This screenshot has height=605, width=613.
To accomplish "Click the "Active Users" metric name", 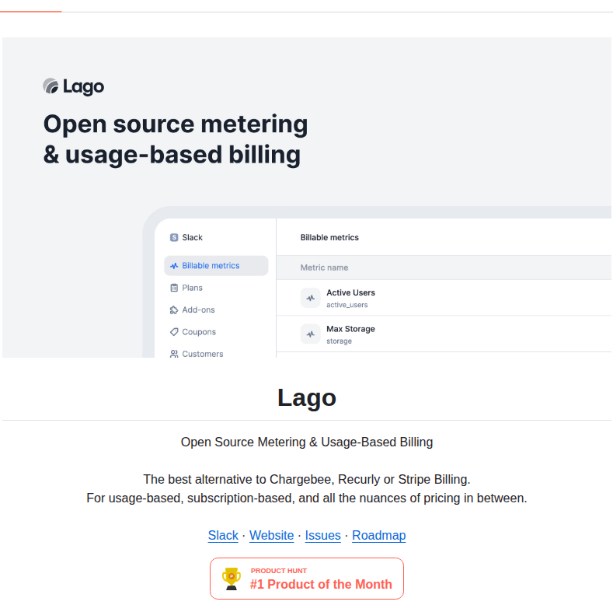I will click(350, 292).
